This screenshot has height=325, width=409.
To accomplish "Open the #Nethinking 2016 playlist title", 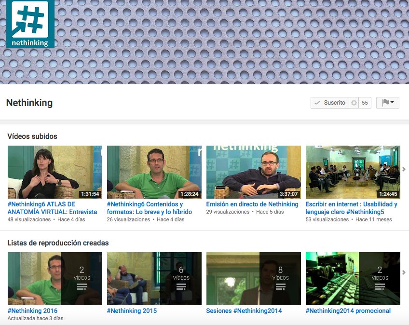I will pyautogui.click(x=33, y=311).
